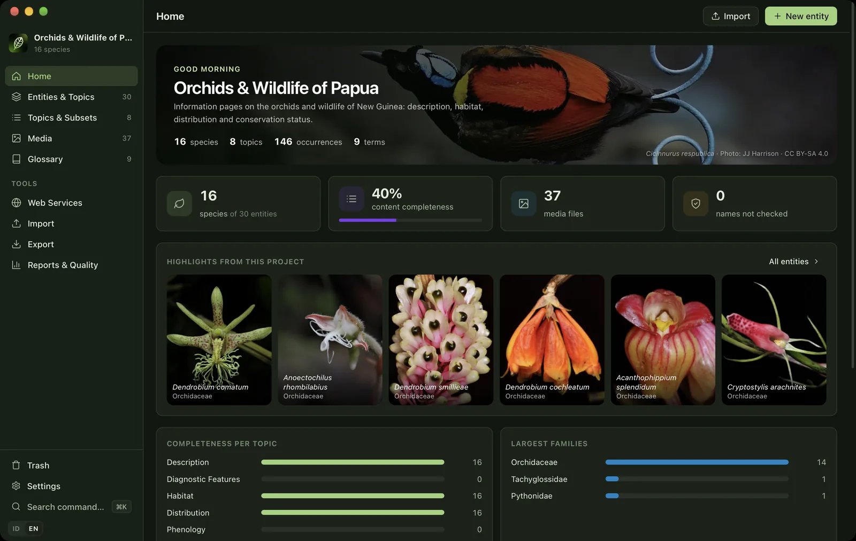Screen dimensions: 856x541
Task: Click the Trash bin icon
Action: coord(16,465)
